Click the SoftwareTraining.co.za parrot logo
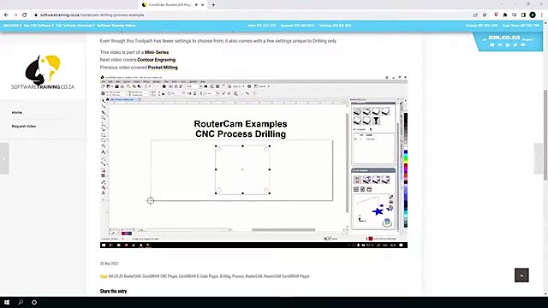The image size is (548, 308). (x=43, y=72)
